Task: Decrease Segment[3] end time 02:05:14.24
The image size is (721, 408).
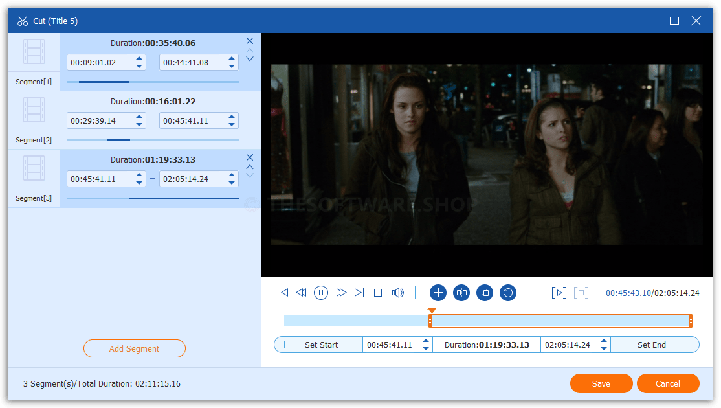Action: point(232,183)
